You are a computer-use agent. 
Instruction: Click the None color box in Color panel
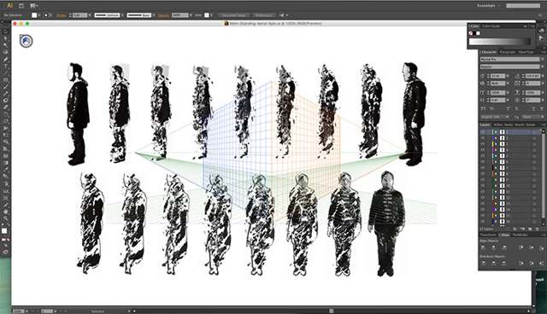pyautogui.click(x=471, y=33)
